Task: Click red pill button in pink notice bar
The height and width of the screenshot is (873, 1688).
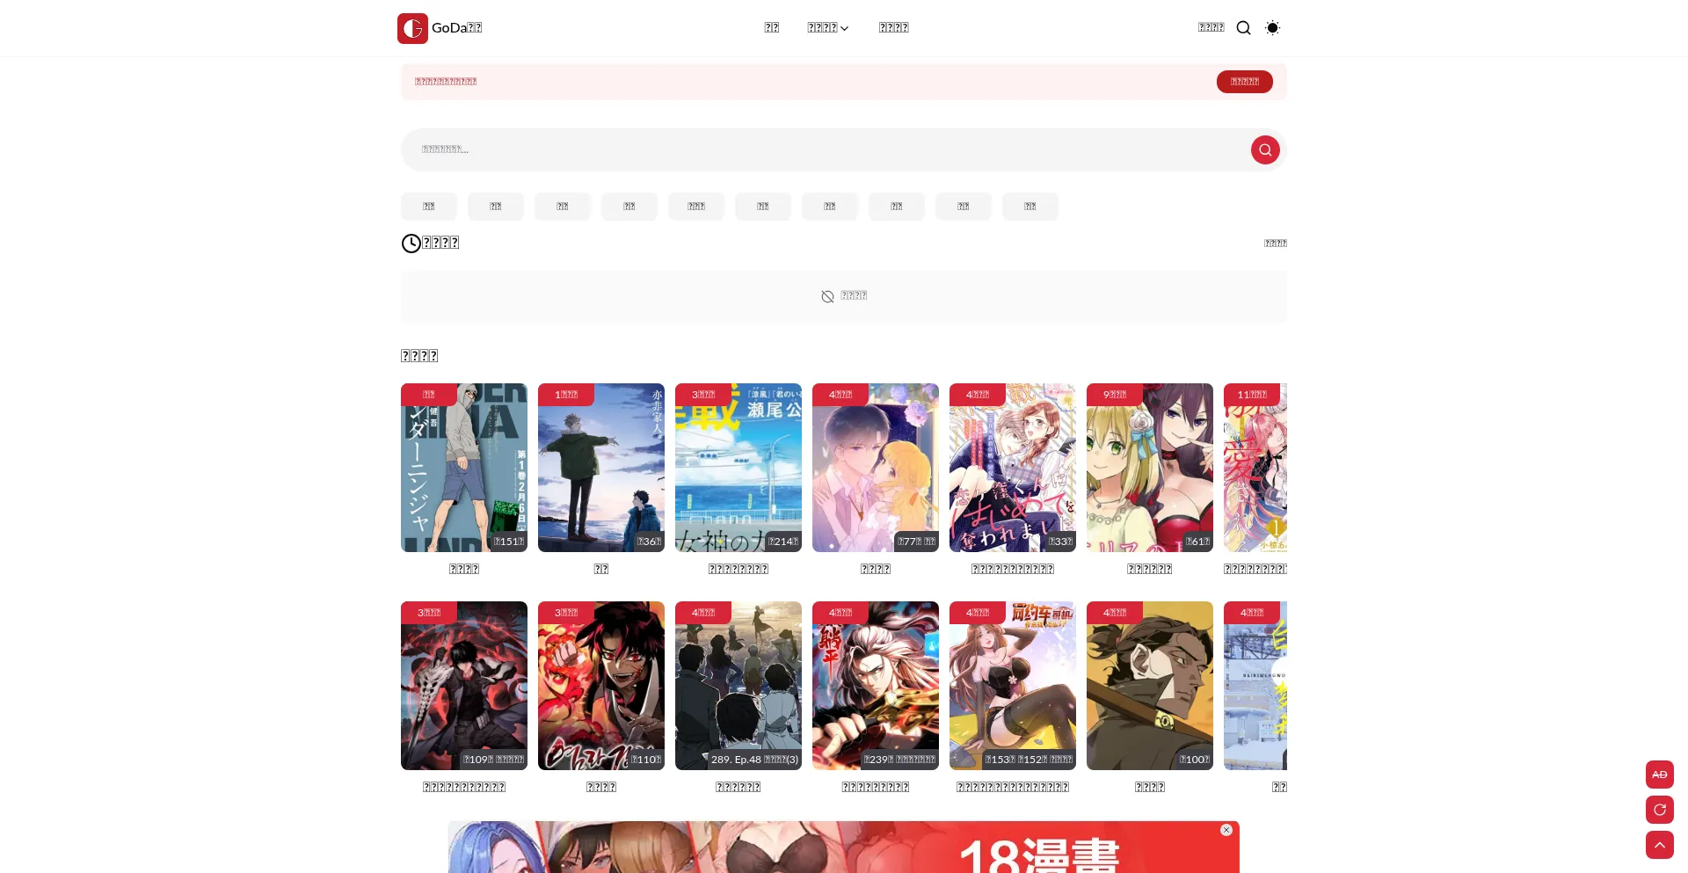Action: point(1244,82)
